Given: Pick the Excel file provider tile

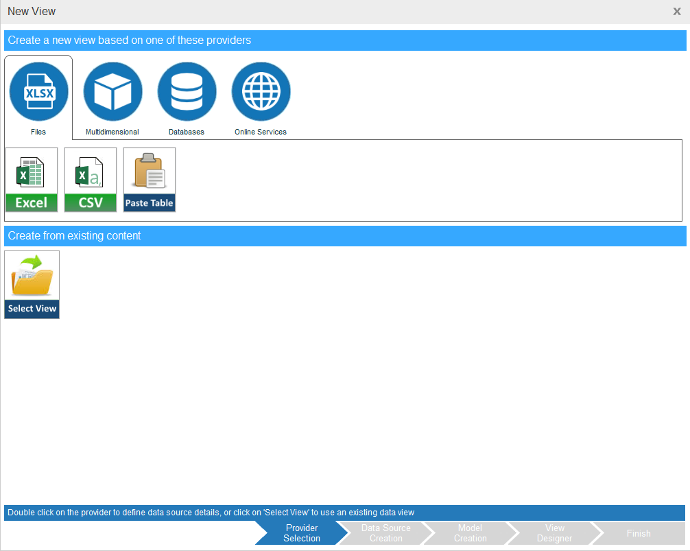Looking at the screenshot, I should click(x=32, y=180).
